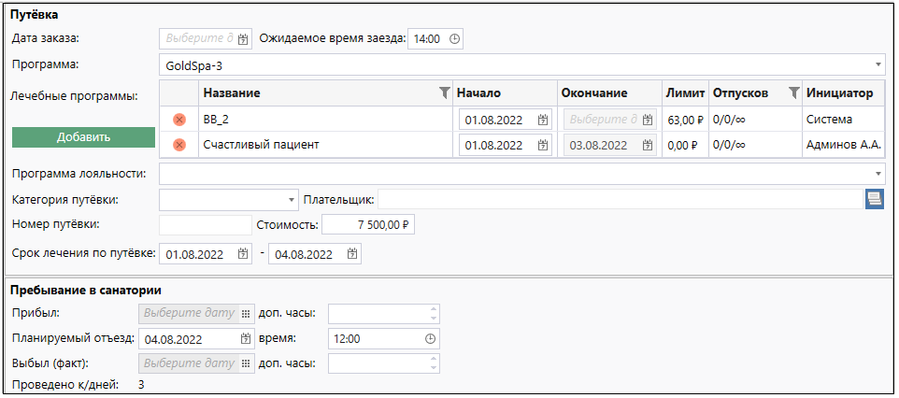Open the Категория путёвки dropdown
Viewport: 899px width, 398px height.
pos(291,199)
